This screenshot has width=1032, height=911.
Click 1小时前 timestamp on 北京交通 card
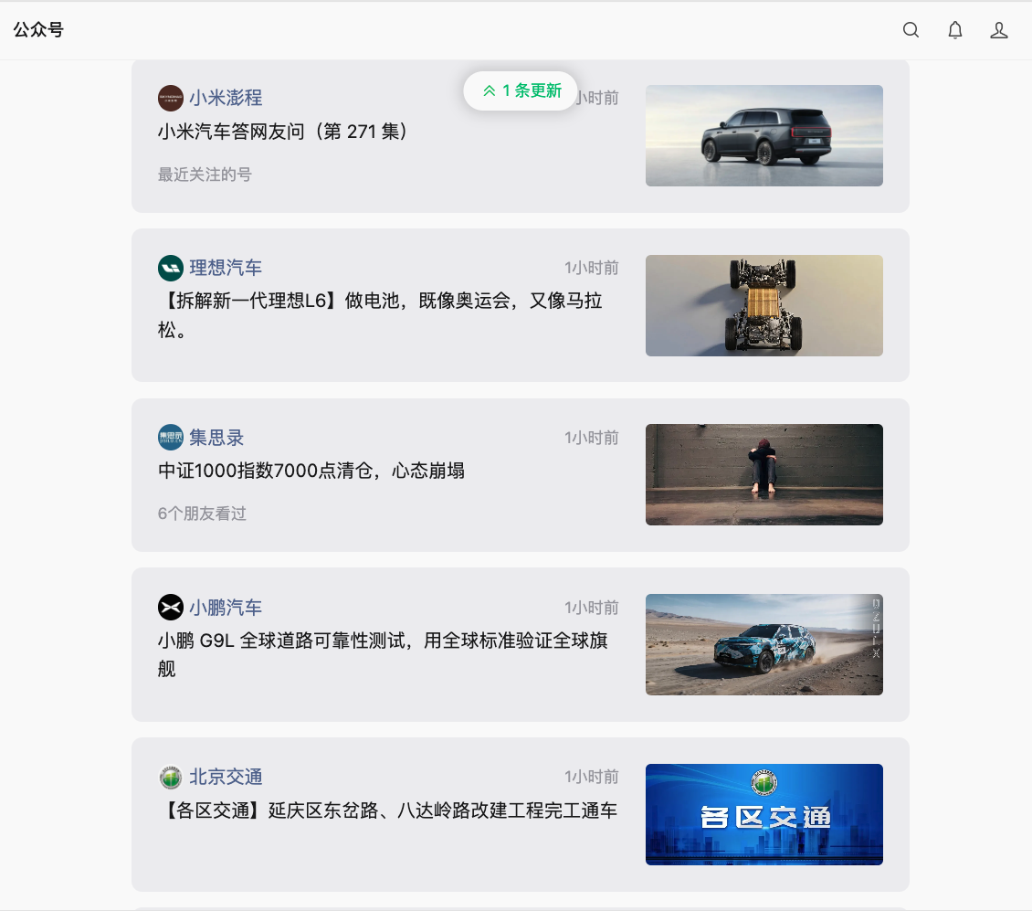(592, 778)
